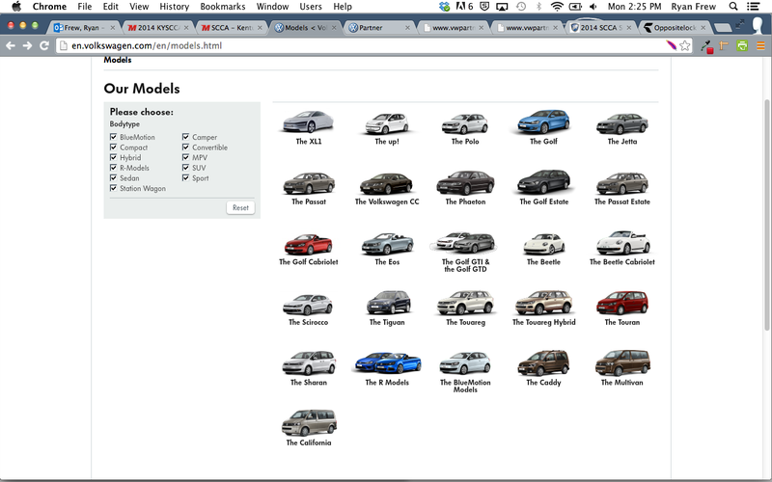
Task: Click The Touran red car image
Action: (622, 303)
